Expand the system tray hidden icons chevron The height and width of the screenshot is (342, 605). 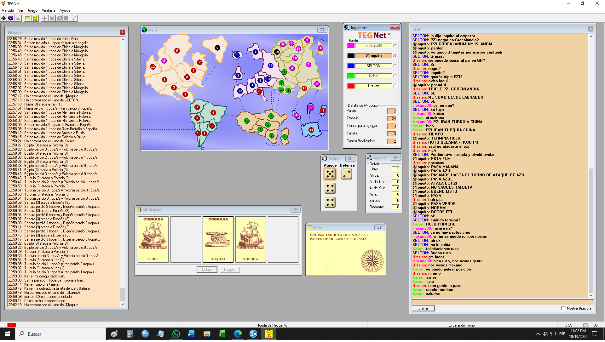pyautogui.click(x=538, y=334)
